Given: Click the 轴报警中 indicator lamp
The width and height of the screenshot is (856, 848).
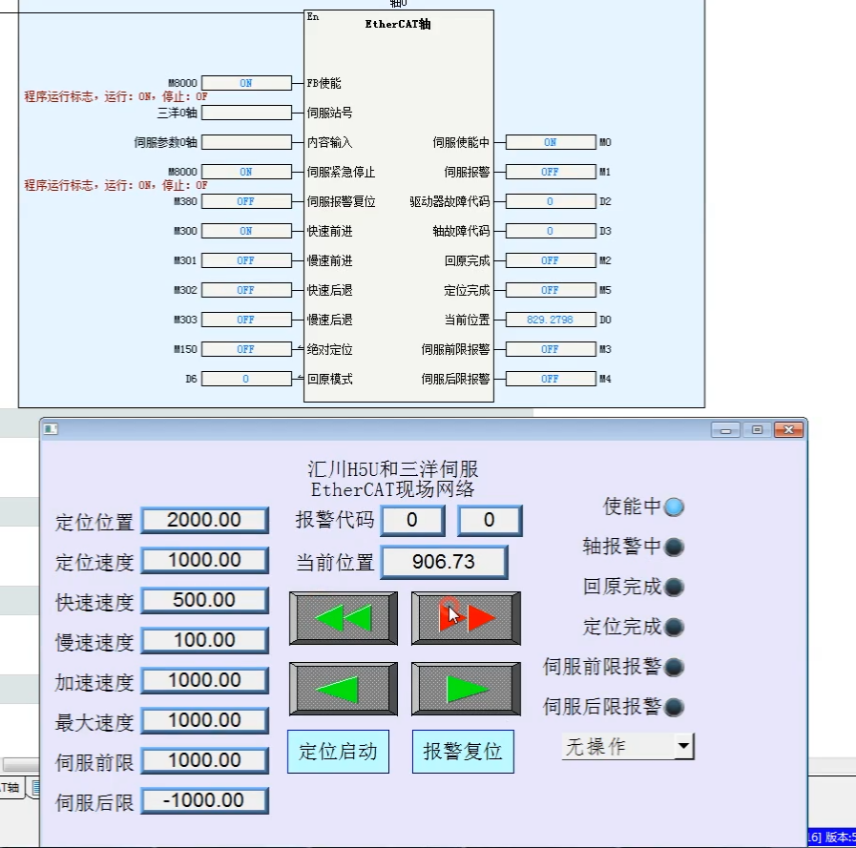Looking at the screenshot, I should click(x=674, y=548).
